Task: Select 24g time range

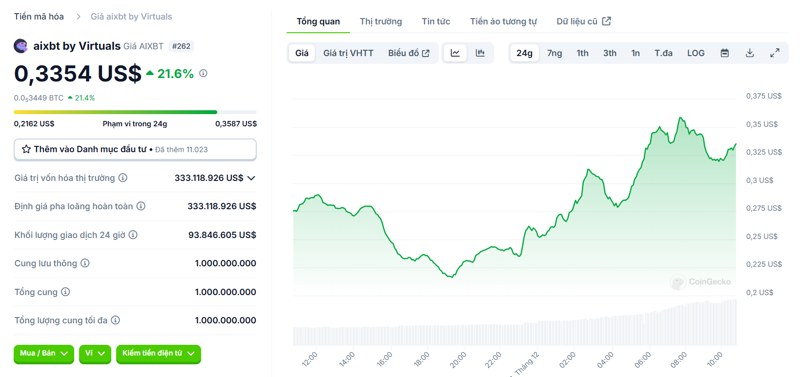Action: [524, 53]
